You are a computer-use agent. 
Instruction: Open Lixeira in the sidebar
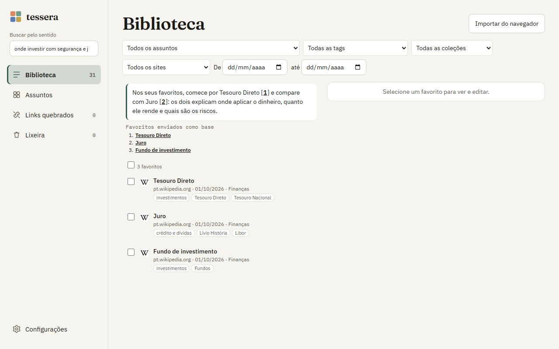click(x=54, y=135)
